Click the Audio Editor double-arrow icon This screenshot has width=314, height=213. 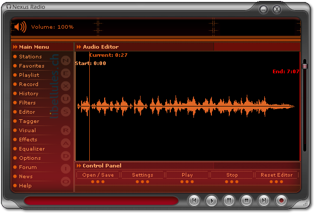pos(79,47)
